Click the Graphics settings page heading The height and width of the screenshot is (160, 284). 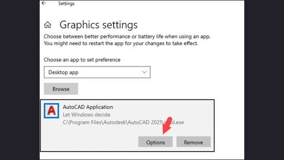pyautogui.click(x=99, y=25)
